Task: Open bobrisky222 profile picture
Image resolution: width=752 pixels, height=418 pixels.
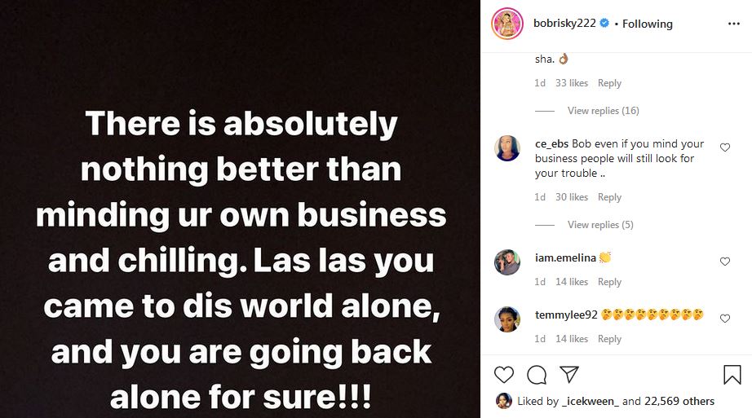Action: click(x=507, y=24)
